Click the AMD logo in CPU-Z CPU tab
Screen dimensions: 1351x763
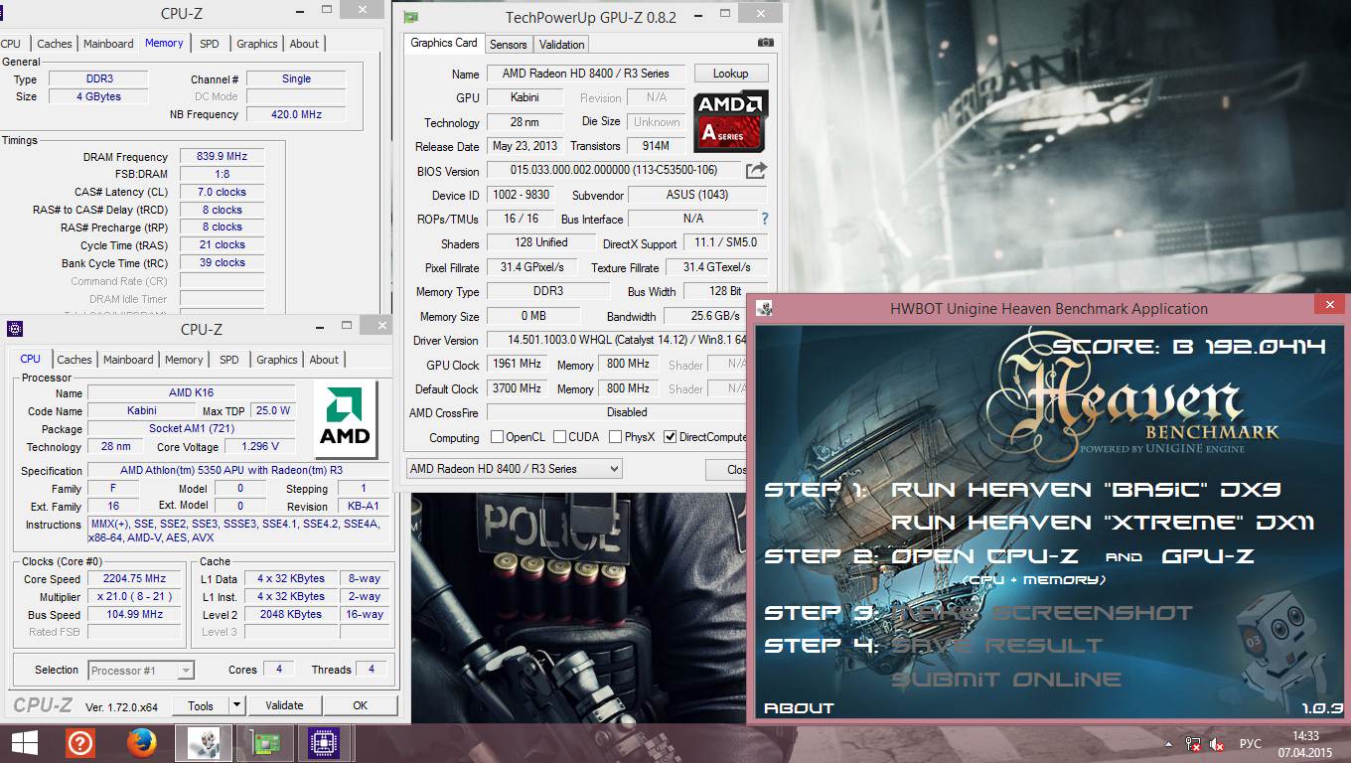pos(345,419)
